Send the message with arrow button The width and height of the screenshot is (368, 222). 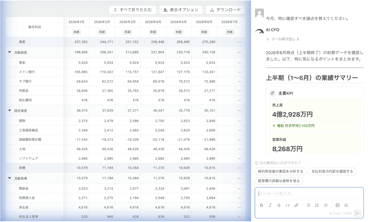pos(357,213)
